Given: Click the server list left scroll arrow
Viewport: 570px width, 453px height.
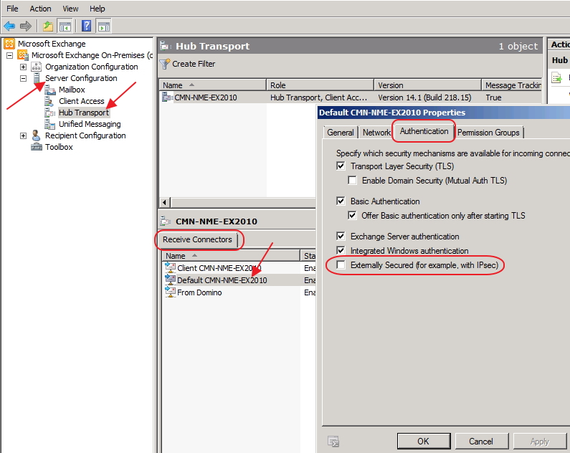Looking at the screenshot, I should [x=165, y=202].
